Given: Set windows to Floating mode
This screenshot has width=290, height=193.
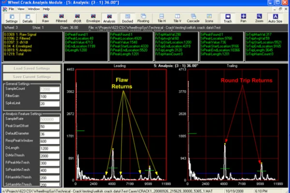Looking at the screenshot, I should [143, 18].
